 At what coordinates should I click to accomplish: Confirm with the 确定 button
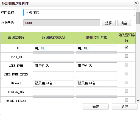pos(96,106)
